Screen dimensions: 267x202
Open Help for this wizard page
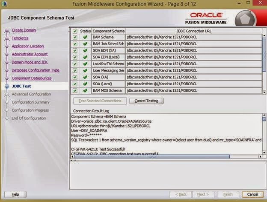click(15, 194)
